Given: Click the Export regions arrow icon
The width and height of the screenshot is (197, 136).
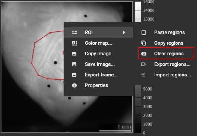Looking at the screenshot, I should (x=144, y=64).
